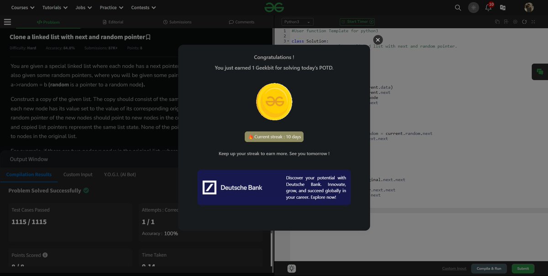Bookmark the Clone a linked list problem
Image resolution: width=548 pixels, height=276 pixels.
148,37
